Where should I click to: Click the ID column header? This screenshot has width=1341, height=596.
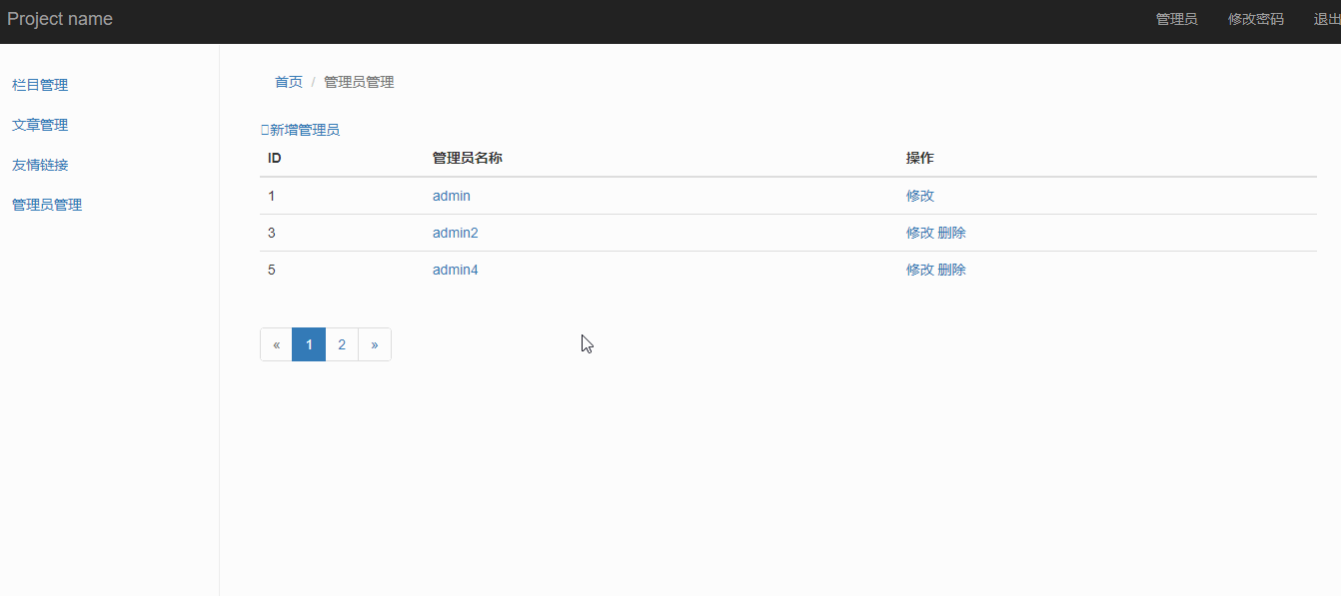pos(275,158)
